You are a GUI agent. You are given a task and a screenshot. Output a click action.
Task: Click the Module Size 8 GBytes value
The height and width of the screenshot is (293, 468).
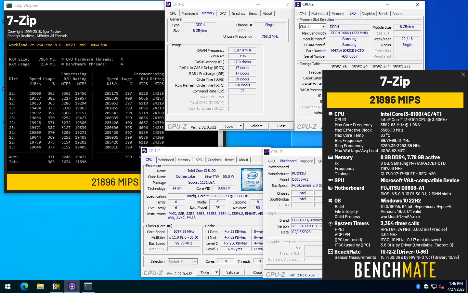tap(407, 27)
